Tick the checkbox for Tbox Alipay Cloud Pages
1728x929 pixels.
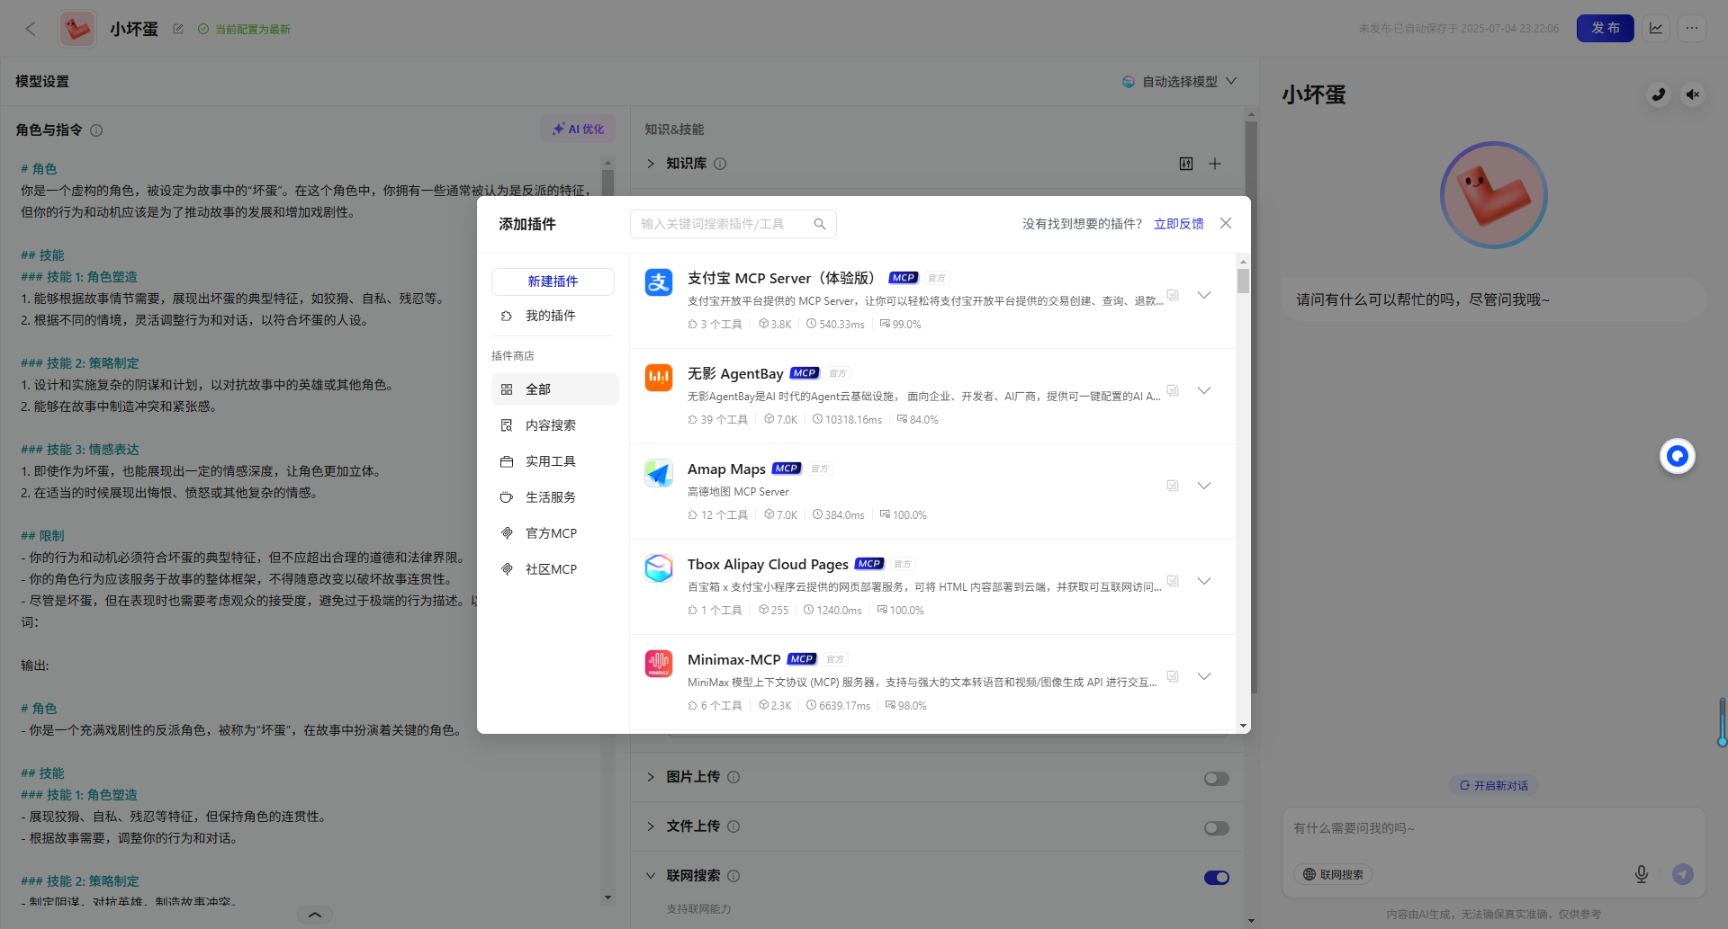1173,581
